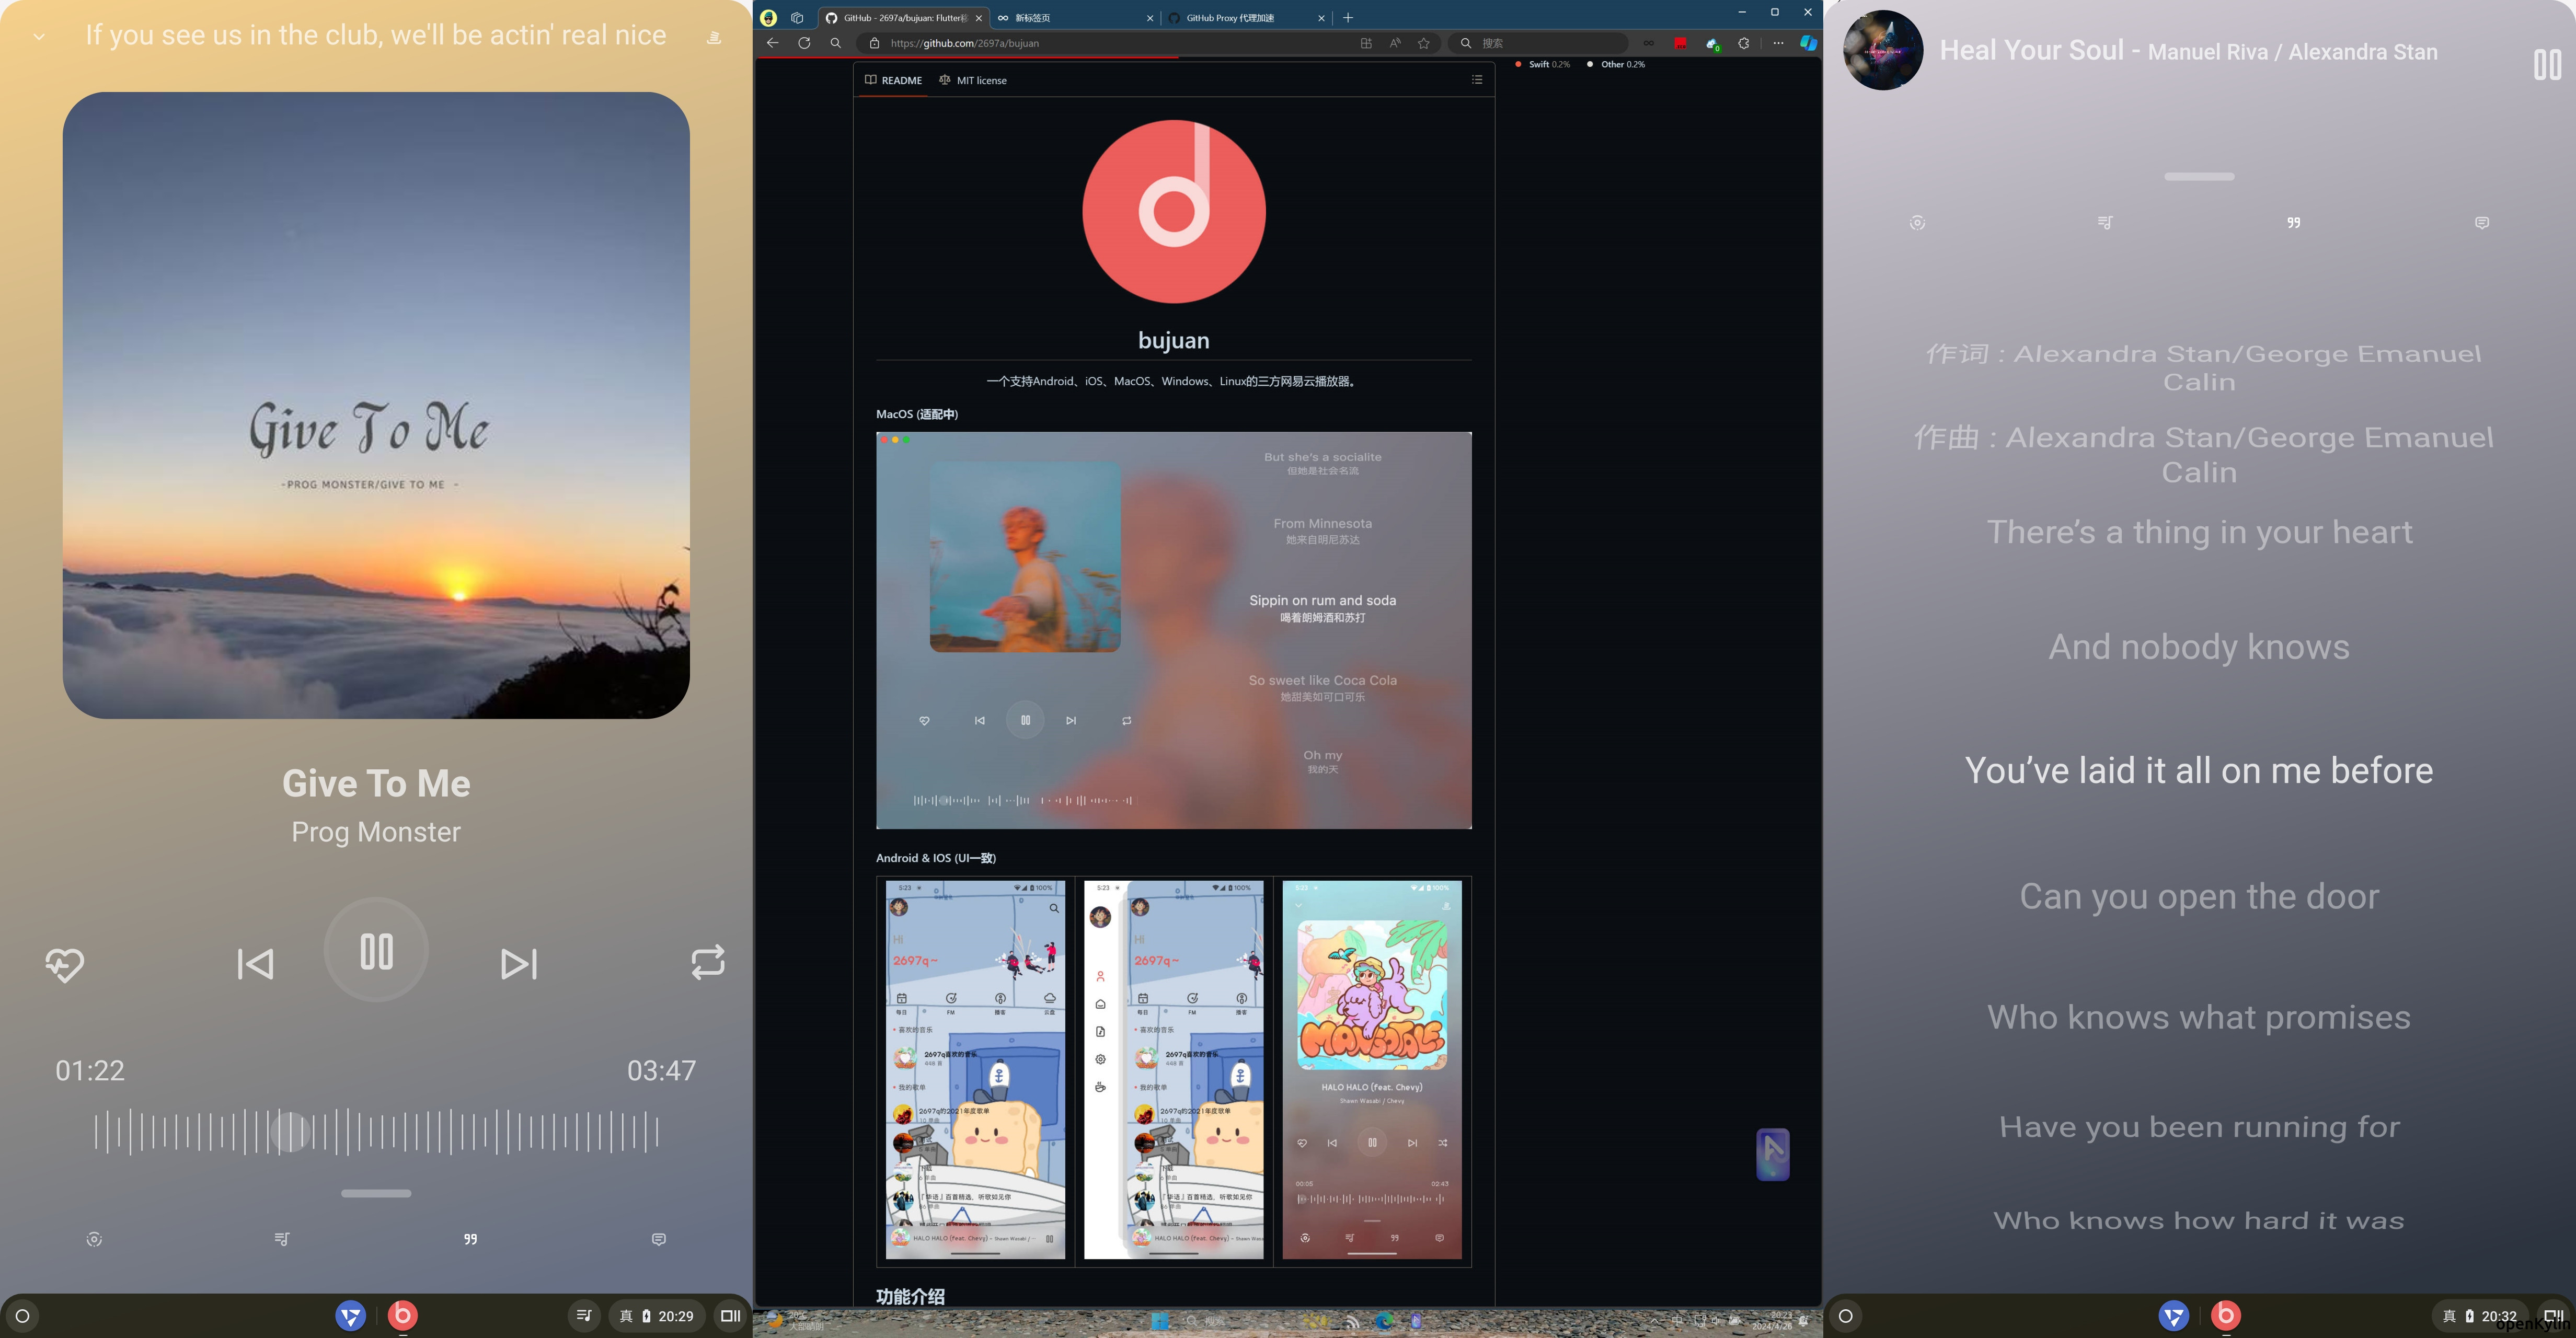Screen dimensions: 2576x1338
Task: View site info via the lock icon
Action: tap(874, 43)
